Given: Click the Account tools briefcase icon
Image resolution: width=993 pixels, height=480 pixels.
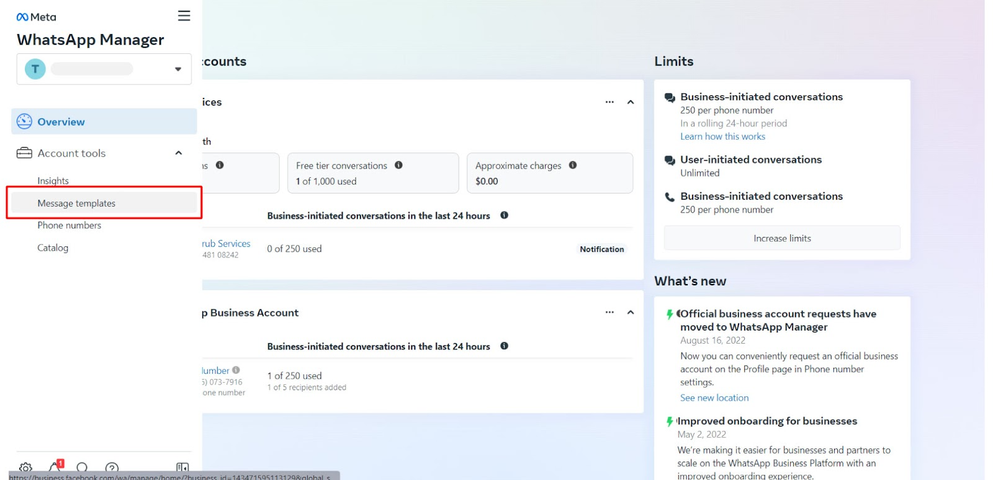Looking at the screenshot, I should coord(24,153).
